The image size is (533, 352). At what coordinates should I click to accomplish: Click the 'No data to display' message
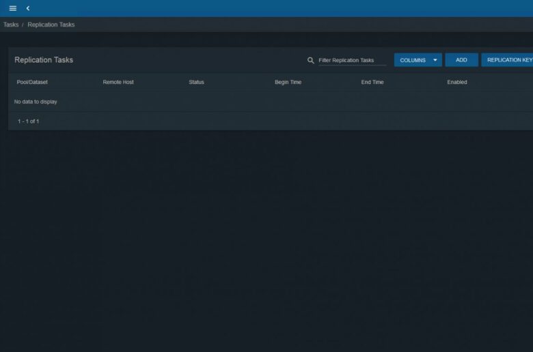[36, 102]
